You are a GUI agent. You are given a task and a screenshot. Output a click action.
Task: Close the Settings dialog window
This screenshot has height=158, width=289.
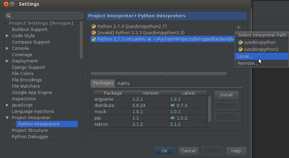point(6,4)
